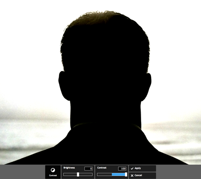Click the Contrast slider handle at maximum
This screenshot has height=179, width=201.
pos(126,175)
